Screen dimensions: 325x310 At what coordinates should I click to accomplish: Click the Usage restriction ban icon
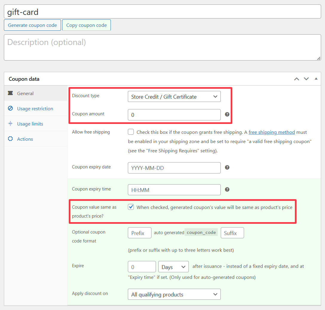pos(10,108)
